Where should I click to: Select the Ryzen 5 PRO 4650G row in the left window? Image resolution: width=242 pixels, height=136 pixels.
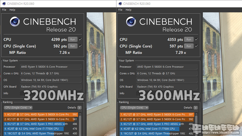41,124
